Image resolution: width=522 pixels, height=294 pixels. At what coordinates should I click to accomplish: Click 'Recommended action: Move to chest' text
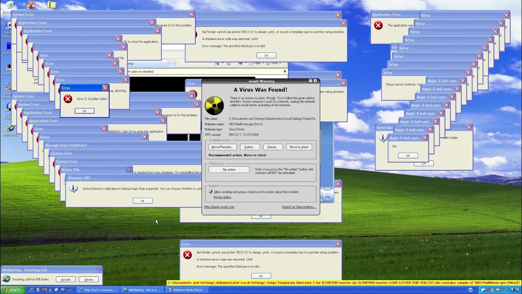(237, 155)
